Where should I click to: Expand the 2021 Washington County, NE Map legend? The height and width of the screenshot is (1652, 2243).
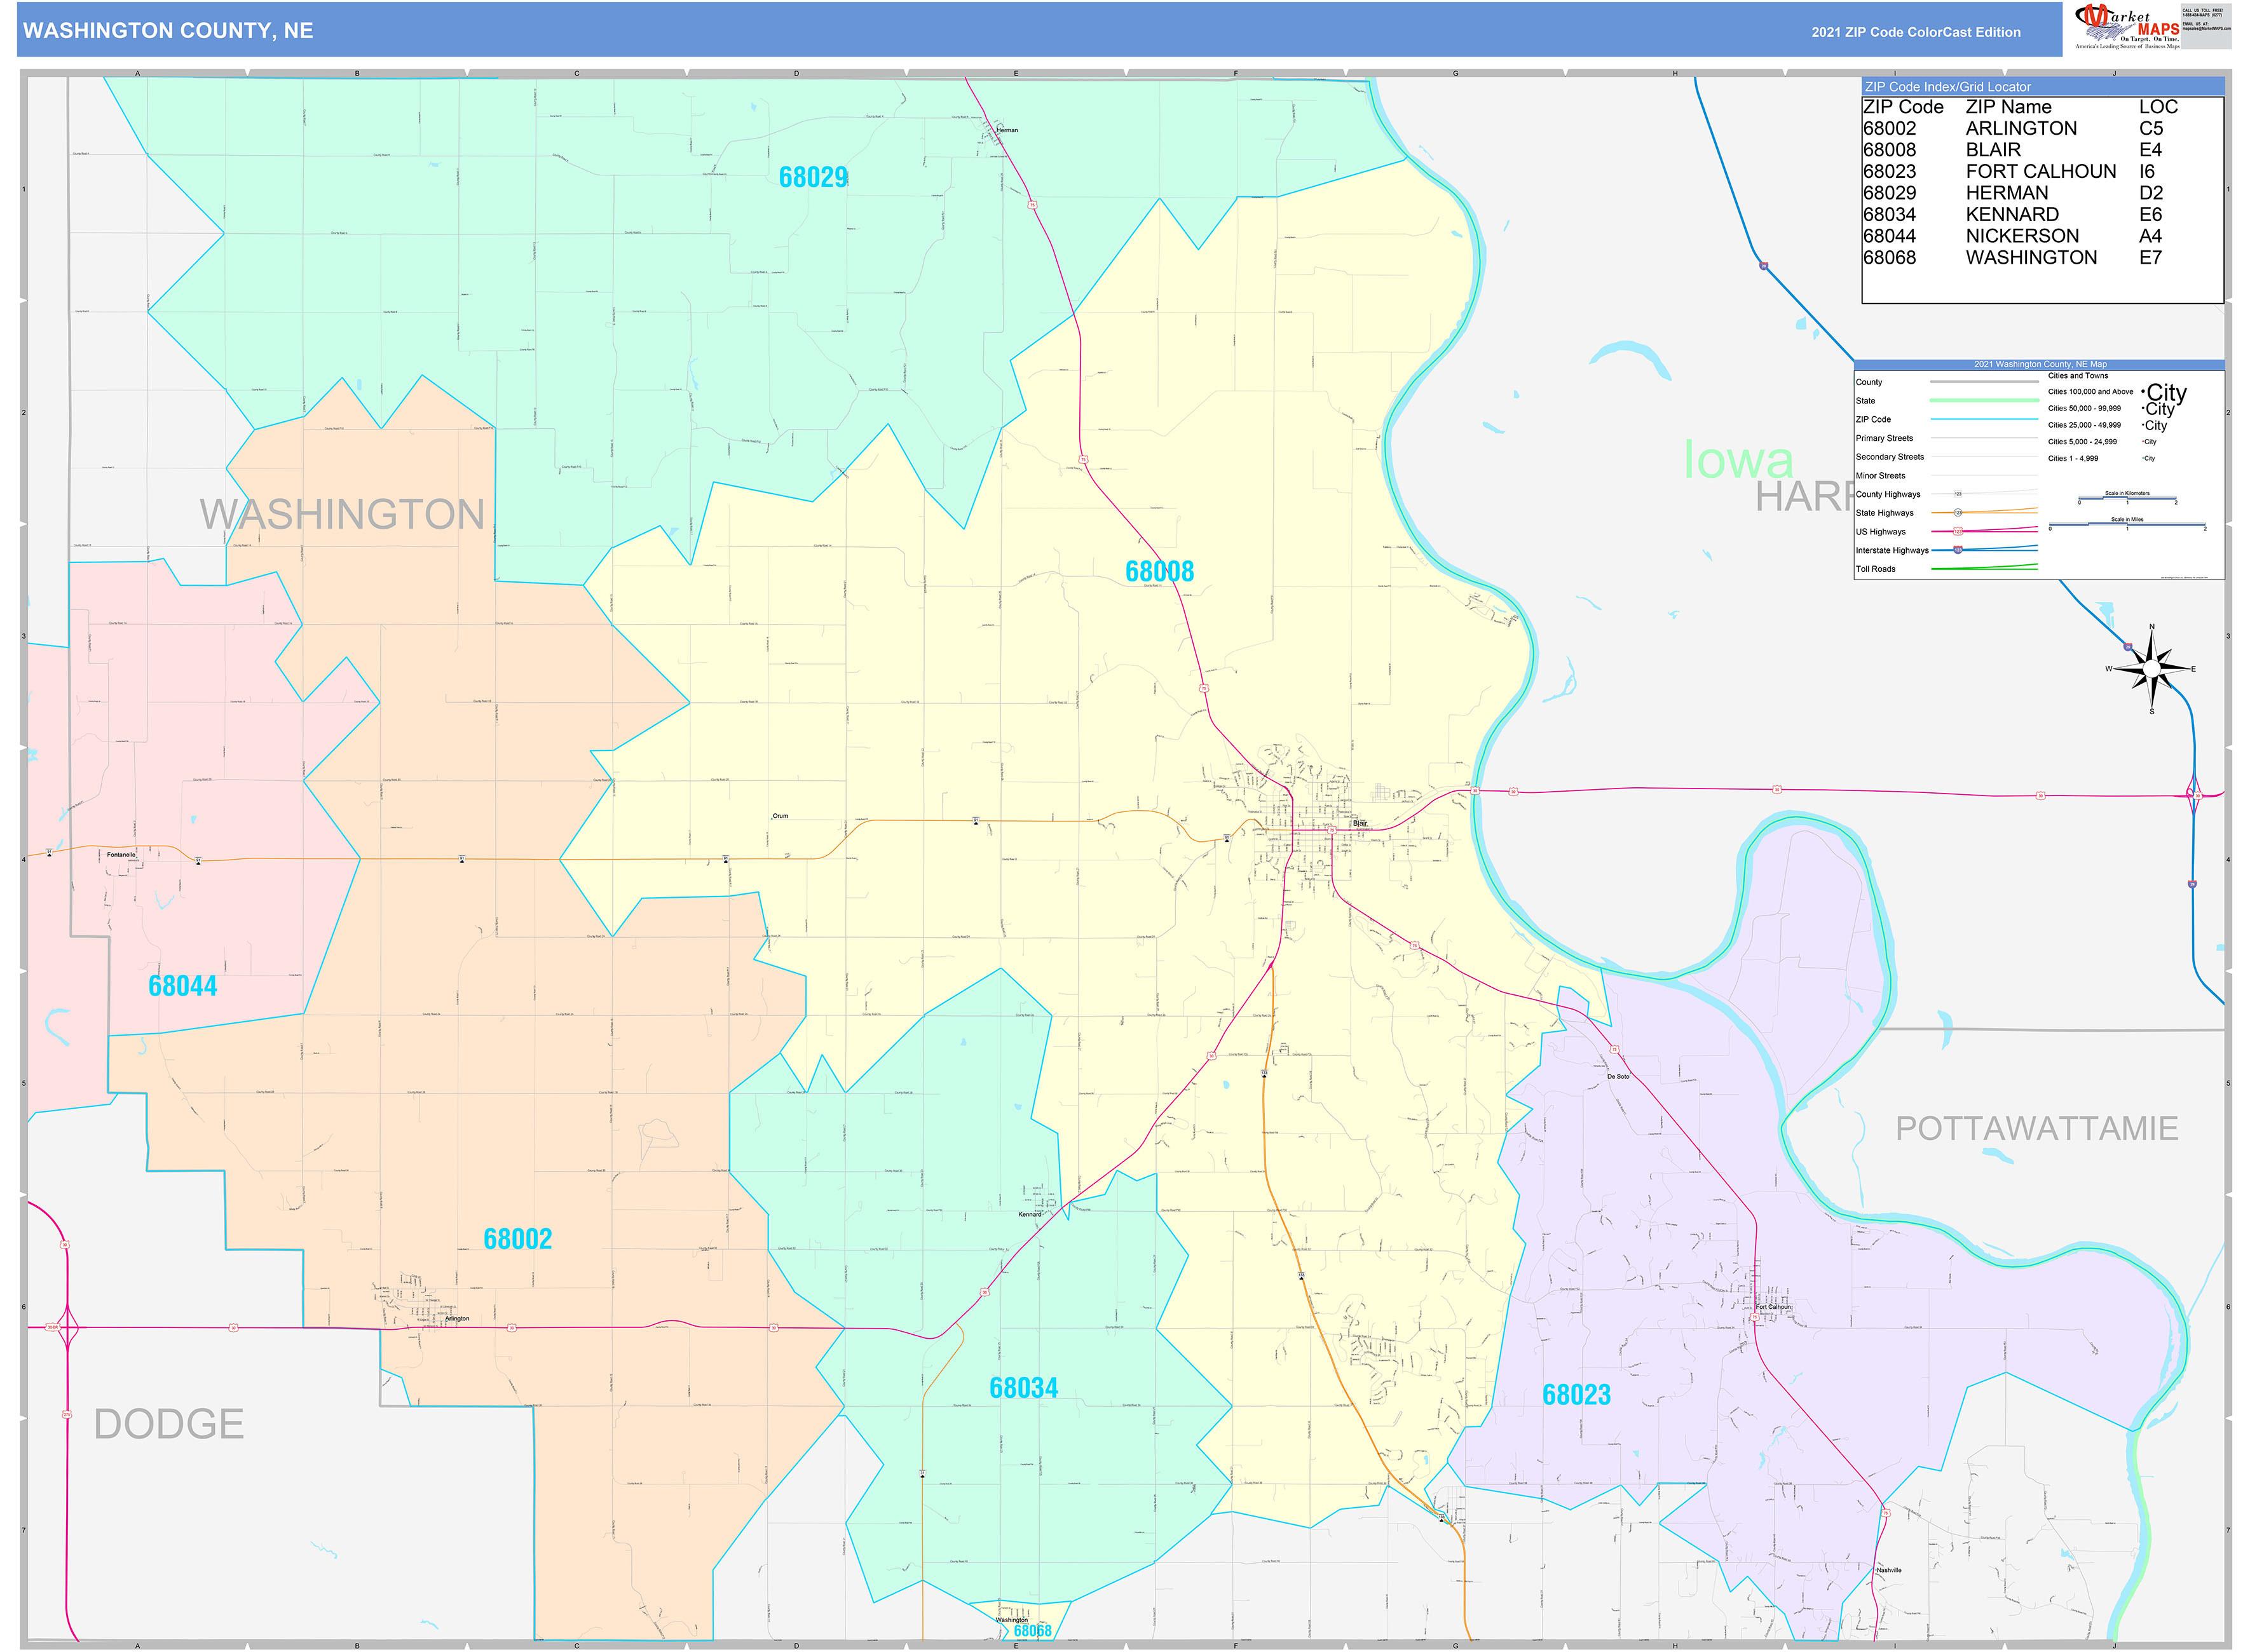tap(2041, 364)
